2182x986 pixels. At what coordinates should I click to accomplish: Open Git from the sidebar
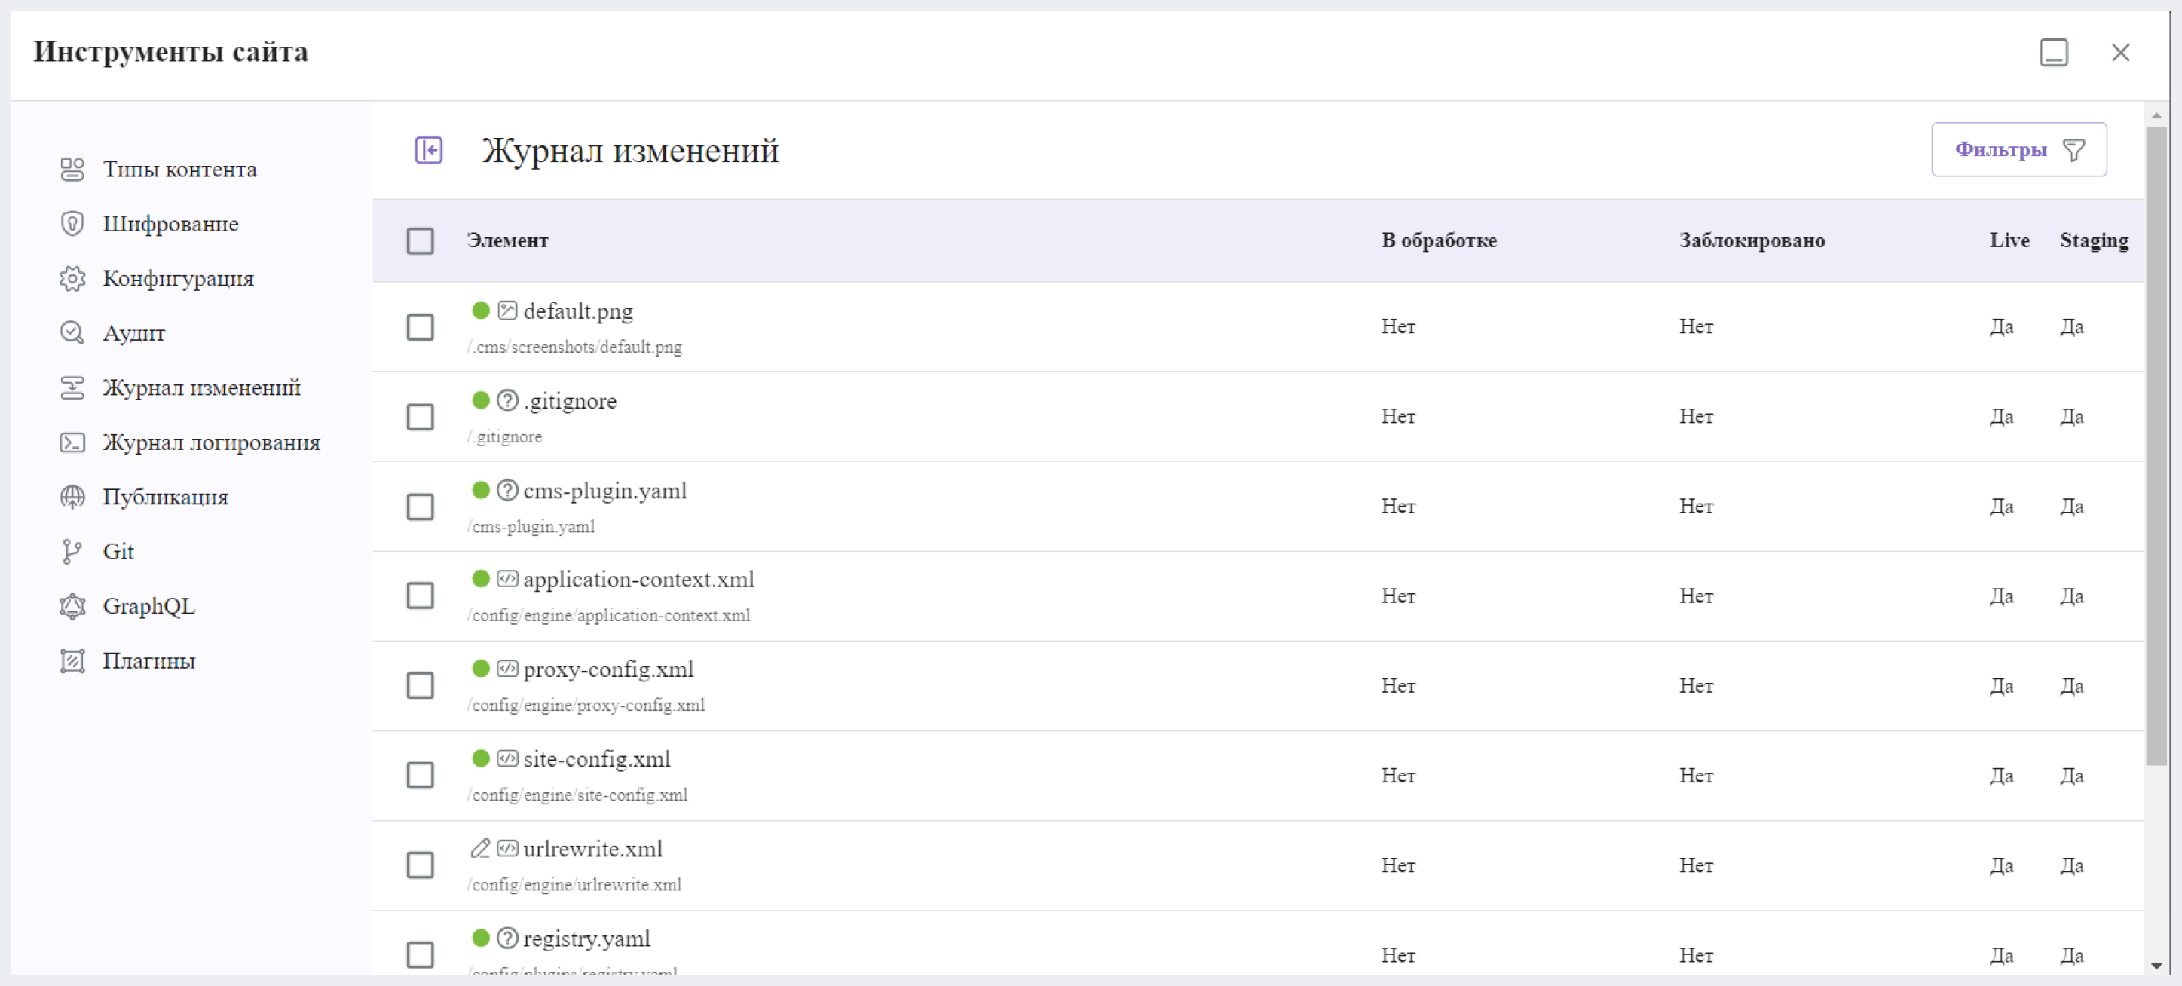[118, 552]
